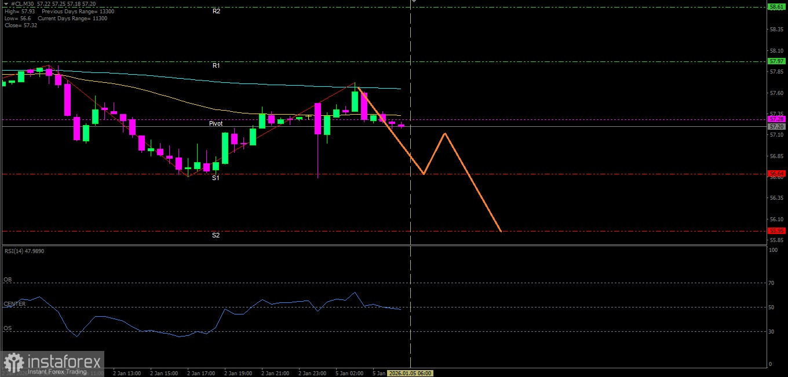The width and height of the screenshot is (788, 377).
Task: Click the Low= 56.6 text
Action: [x=17, y=19]
